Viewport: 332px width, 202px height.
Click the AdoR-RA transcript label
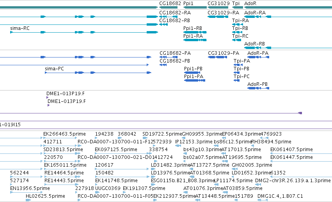click(255, 13)
